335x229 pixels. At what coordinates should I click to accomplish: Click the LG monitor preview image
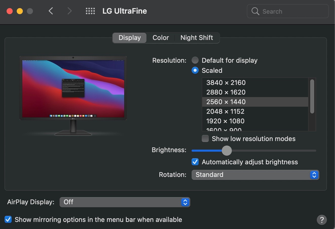click(x=73, y=96)
